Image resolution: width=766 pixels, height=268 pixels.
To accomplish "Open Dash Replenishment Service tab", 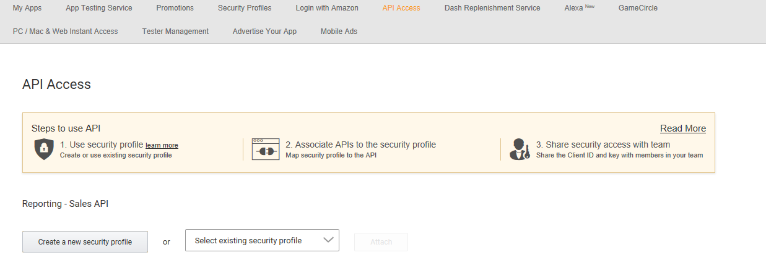I will point(492,8).
